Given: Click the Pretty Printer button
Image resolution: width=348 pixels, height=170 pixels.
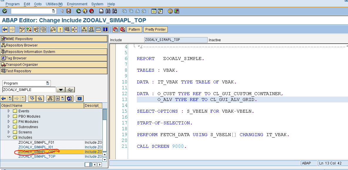Looking at the screenshot, I should (x=155, y=29).
